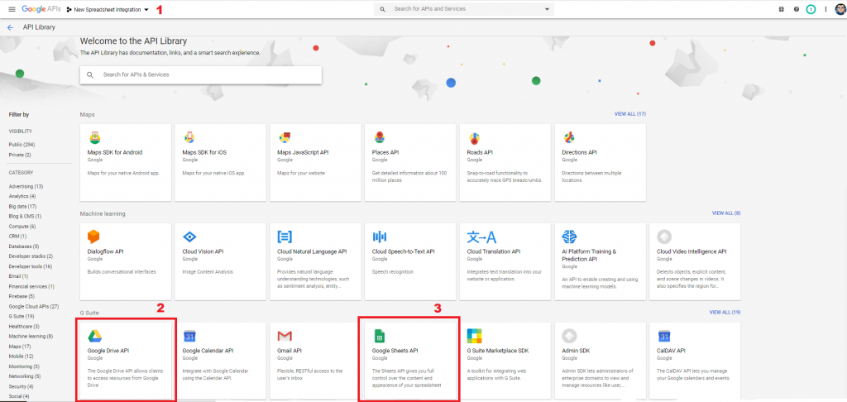Open the notifications circle icon
847x402 pixels.
(x=811, y=9)
